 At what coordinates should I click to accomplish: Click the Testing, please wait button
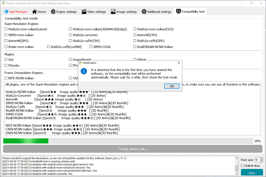pyautogui.click(x=133, y=149)
